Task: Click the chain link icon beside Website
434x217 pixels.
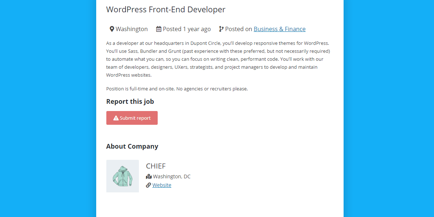Action: tap(148, 185)
